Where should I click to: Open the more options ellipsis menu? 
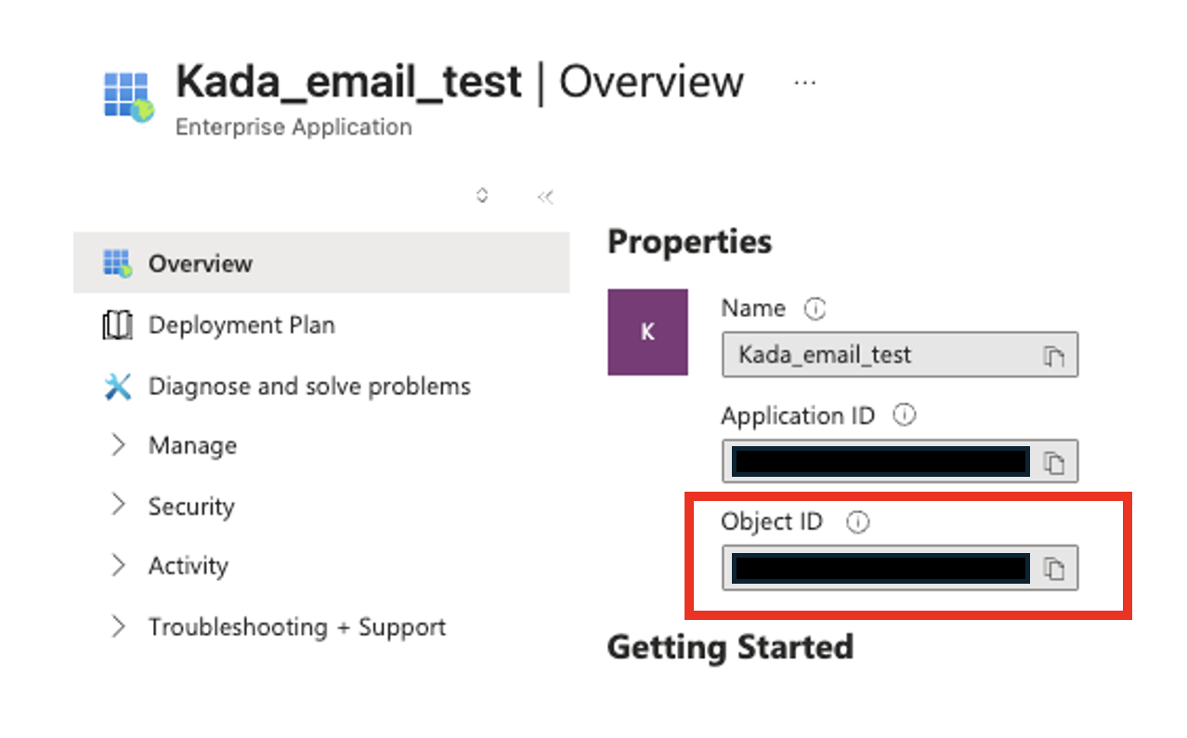pyautogui.click(x=804, y=83)
